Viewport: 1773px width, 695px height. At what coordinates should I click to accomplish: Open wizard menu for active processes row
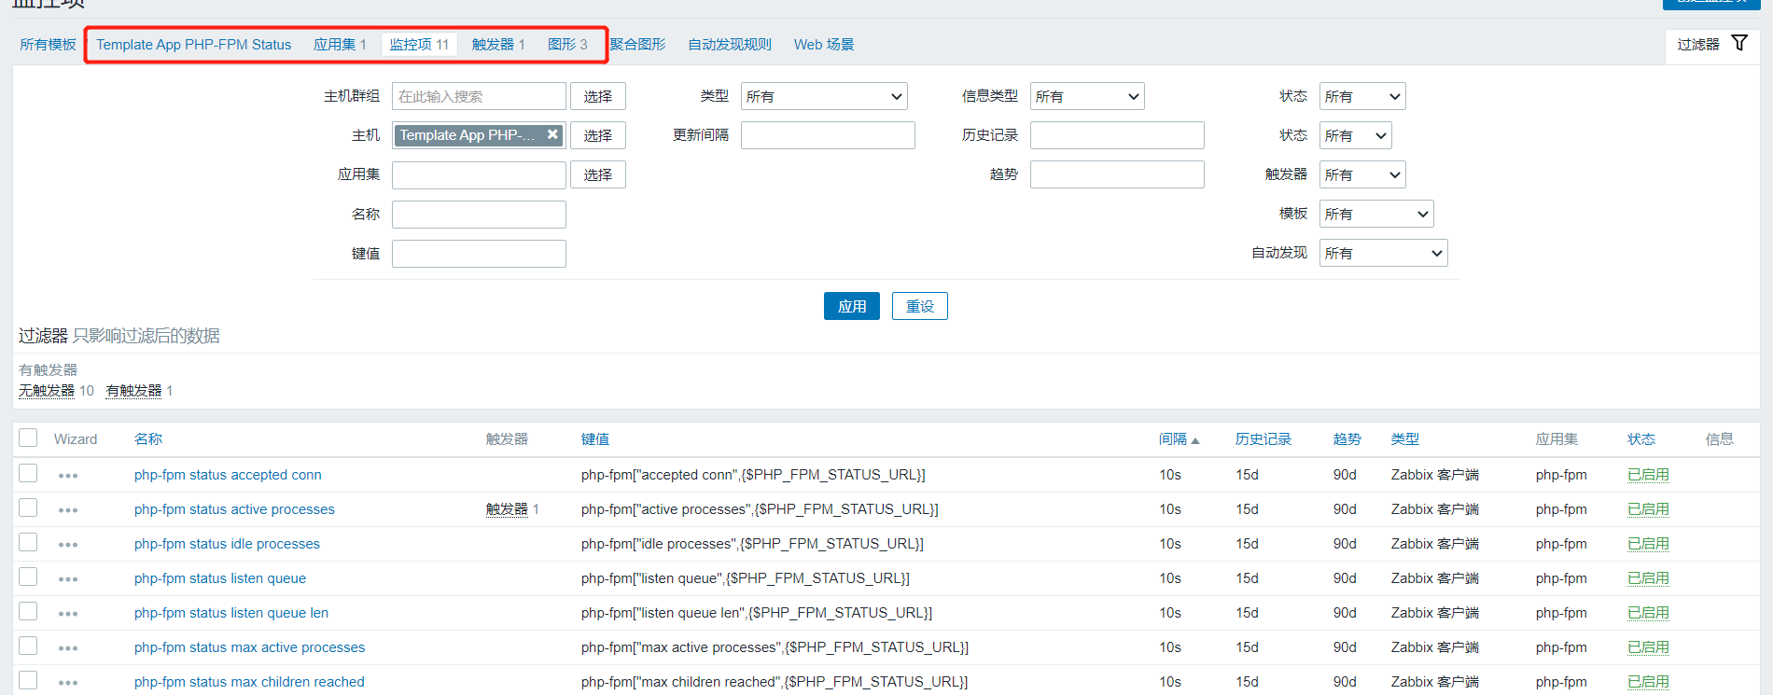[68, 510]
